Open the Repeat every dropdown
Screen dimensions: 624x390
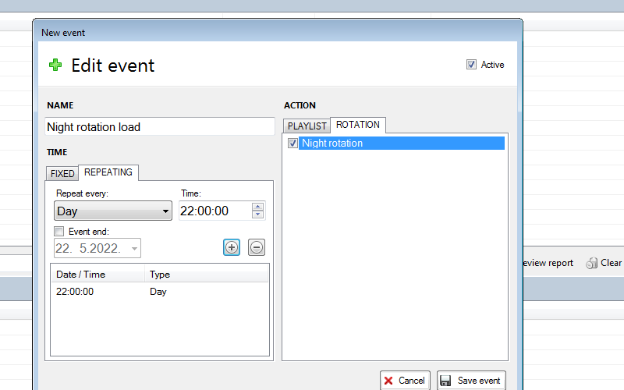(x=113, y=211)
